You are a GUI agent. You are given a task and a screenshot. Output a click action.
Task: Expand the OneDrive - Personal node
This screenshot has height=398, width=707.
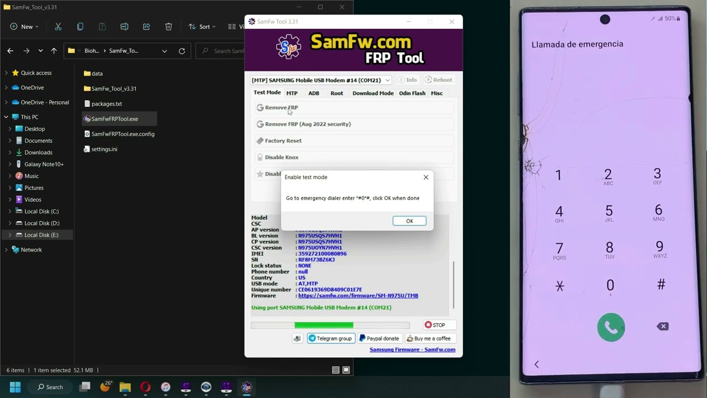(x=6, y=102)
